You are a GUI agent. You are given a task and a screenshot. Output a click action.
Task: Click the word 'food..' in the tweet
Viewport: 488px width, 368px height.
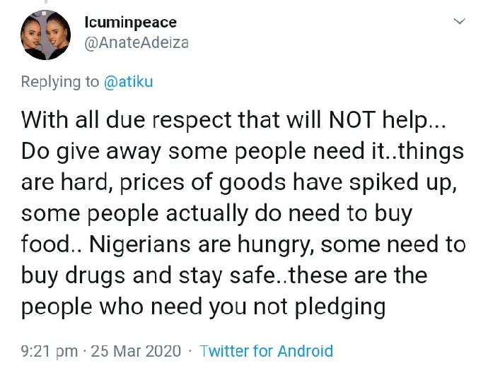pos(52,244)
